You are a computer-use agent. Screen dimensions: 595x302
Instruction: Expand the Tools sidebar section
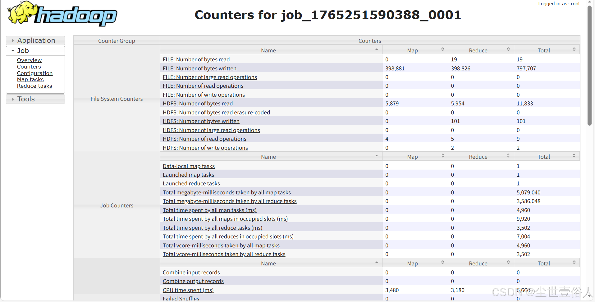coord(35,99)
